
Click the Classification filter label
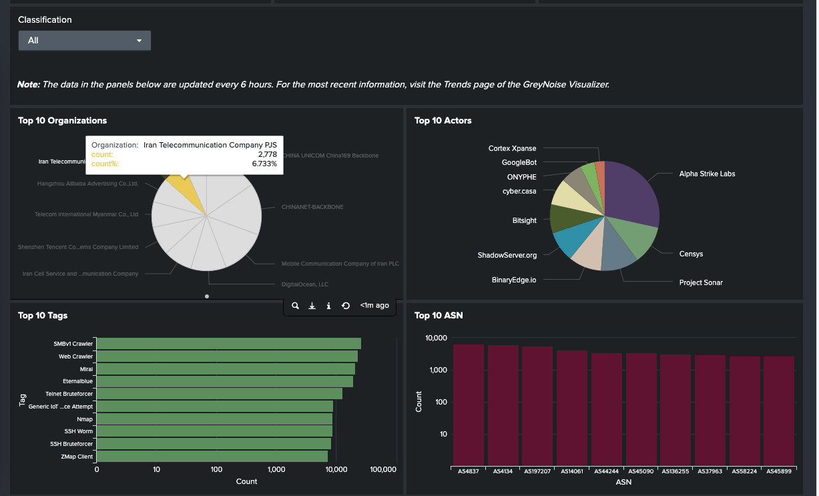[x=45, y=20]
